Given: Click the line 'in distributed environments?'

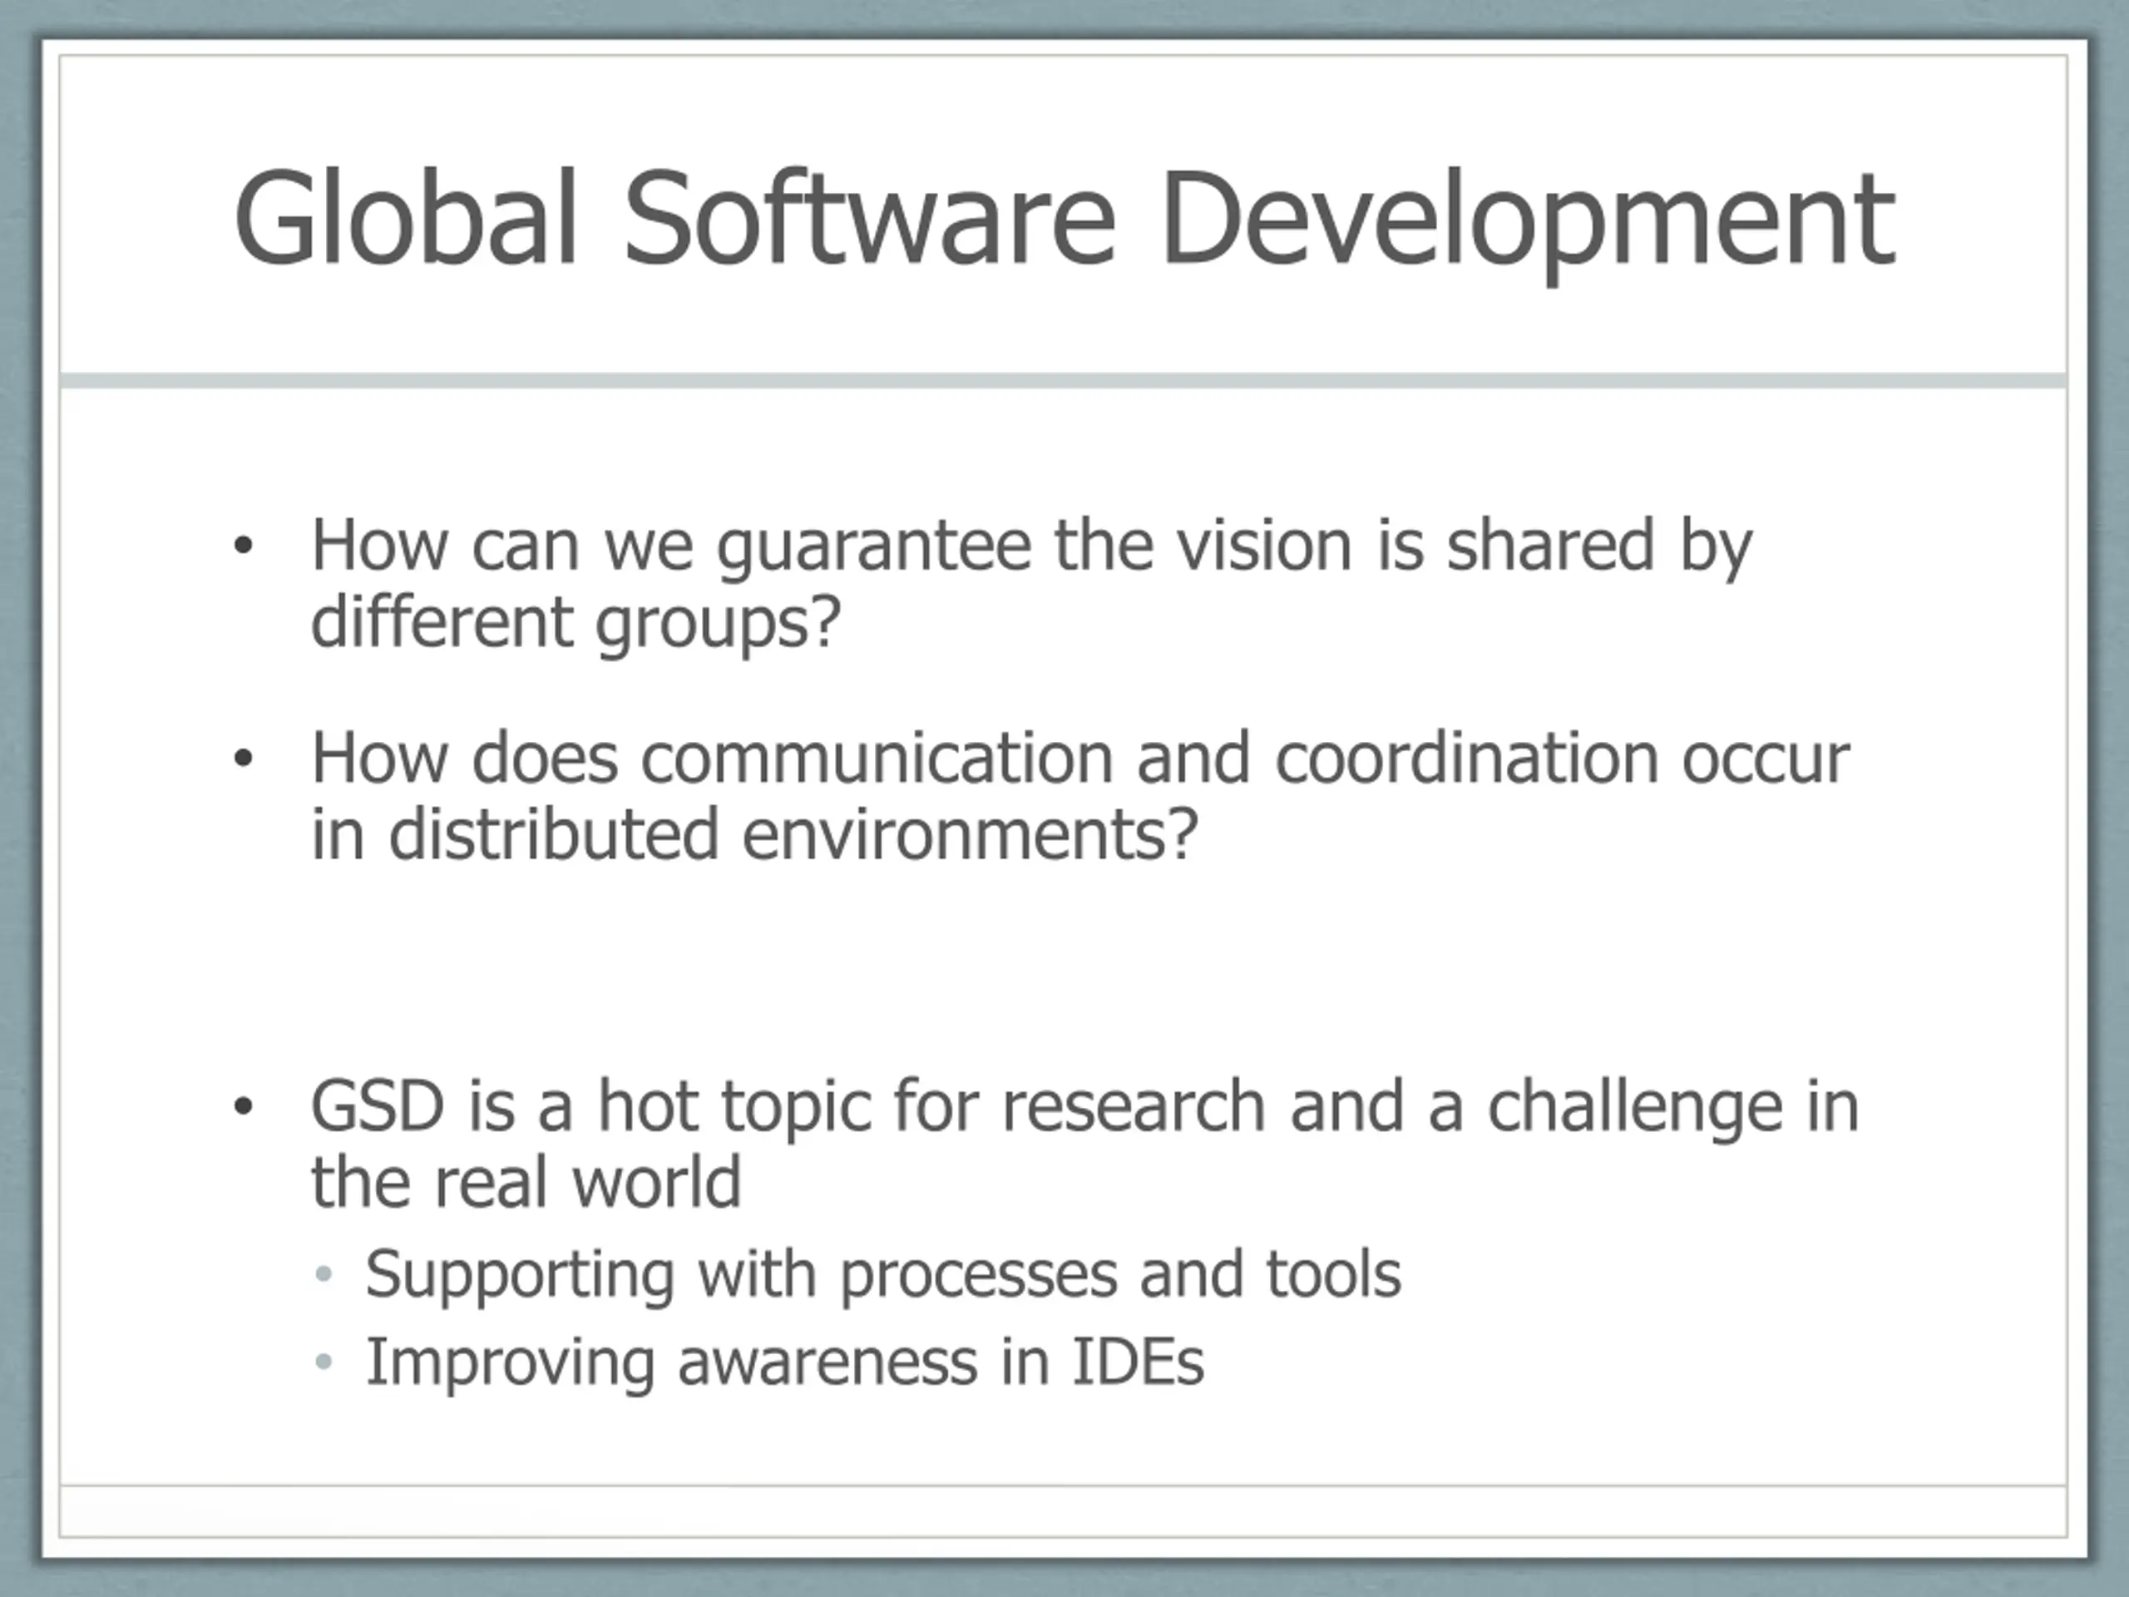Looking at the screenshot, I should [x=754, y=833].
